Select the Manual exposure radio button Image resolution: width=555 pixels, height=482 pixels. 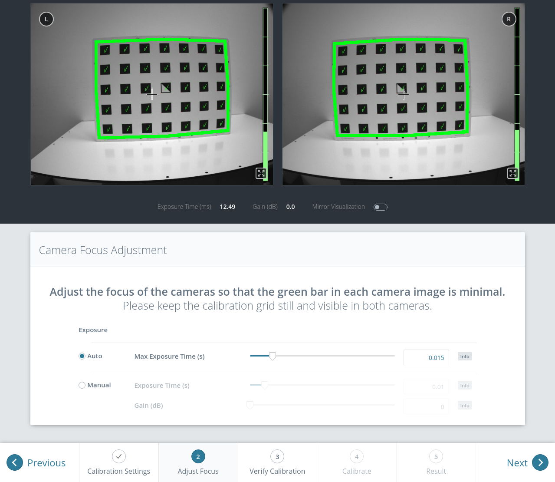coord(82,385)
